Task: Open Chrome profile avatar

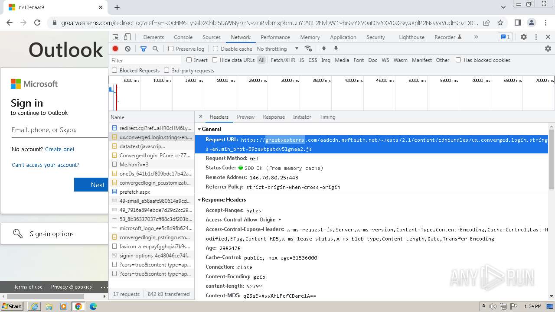Action: pyautogui.click(x=531, y=23)
